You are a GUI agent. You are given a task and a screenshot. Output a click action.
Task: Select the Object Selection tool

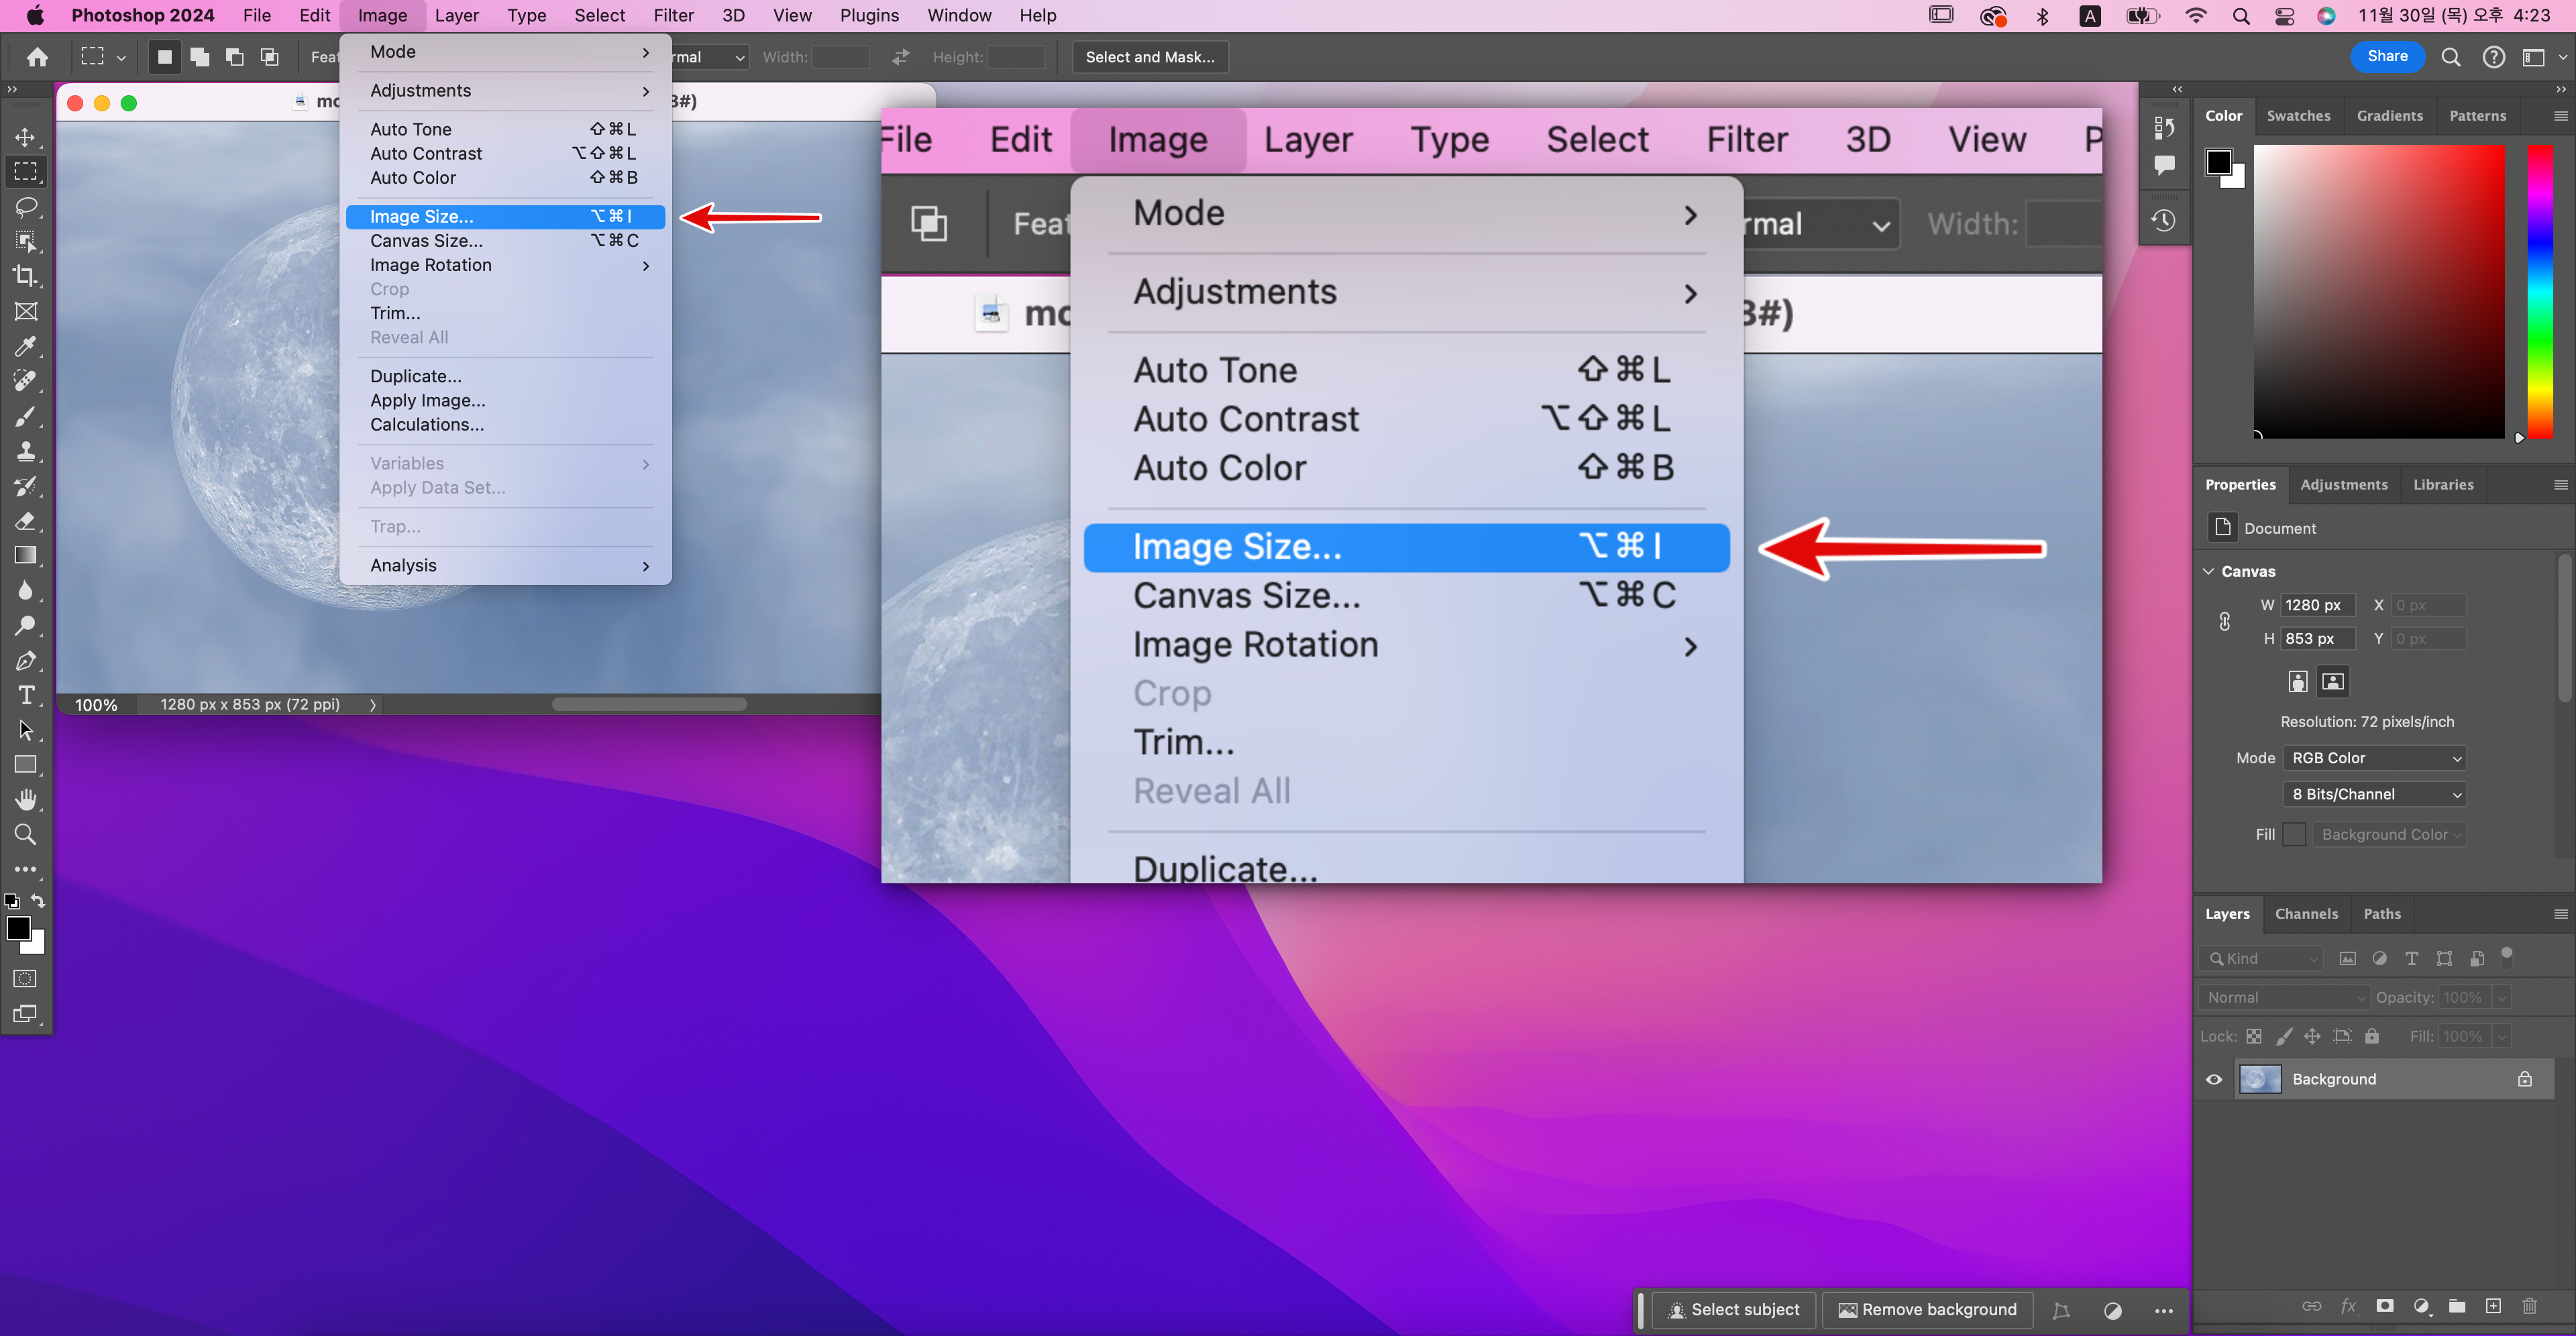pyautogui.click(x=25, y=242)
